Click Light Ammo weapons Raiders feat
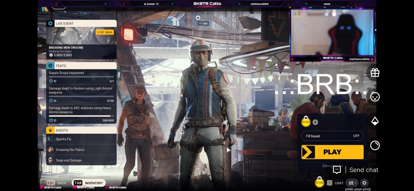The height and width of the screenshot is (191, 414). [x=81, y=95]
